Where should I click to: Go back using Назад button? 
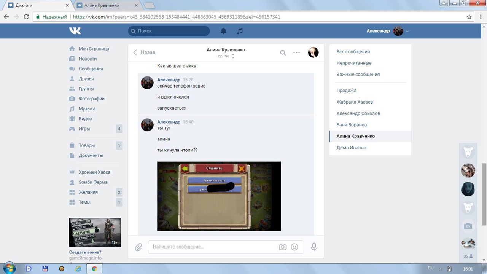tap(144, 52)
